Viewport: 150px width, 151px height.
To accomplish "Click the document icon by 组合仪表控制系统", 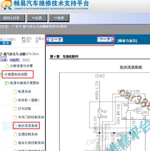I will [x=15, y=143].
